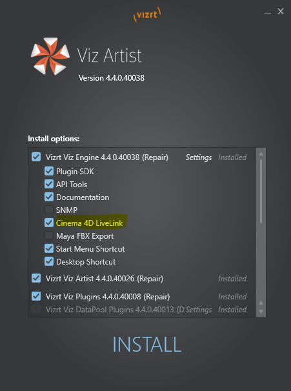
Task: Enable Maya FBX Export option
Action: coord(49,236)
